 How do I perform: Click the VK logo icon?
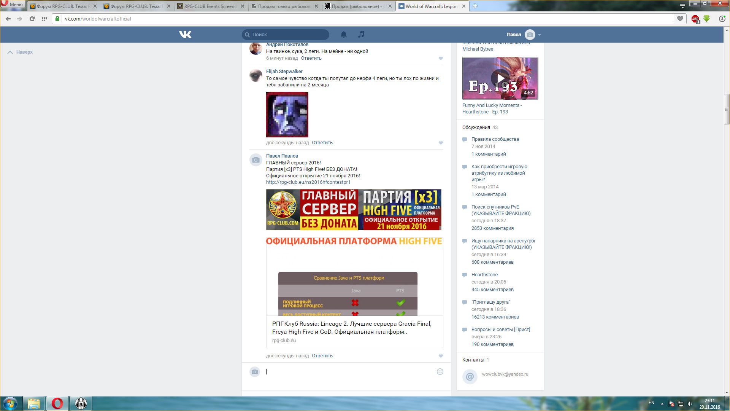pos(185,35)
